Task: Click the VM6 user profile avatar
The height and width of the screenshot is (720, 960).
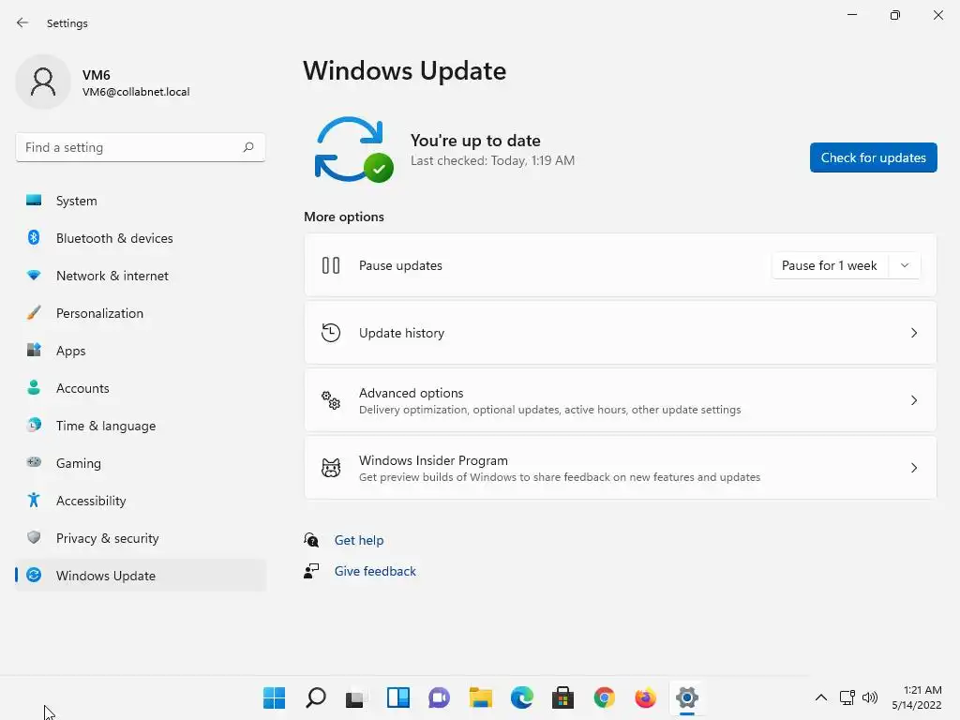Action: pyautogui.click(x=43, y=82)
